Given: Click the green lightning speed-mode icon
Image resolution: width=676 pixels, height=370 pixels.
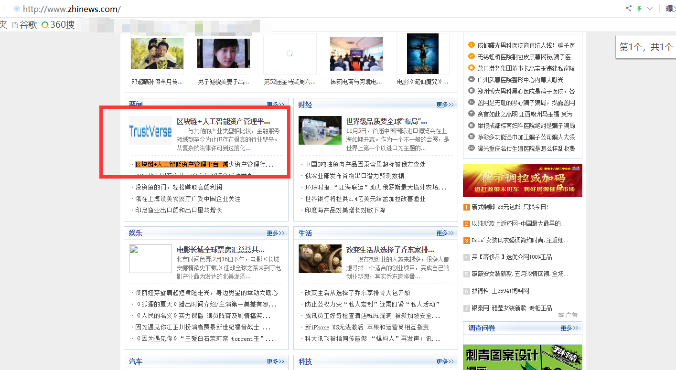Looking at the screenshot, I should 639,9.
